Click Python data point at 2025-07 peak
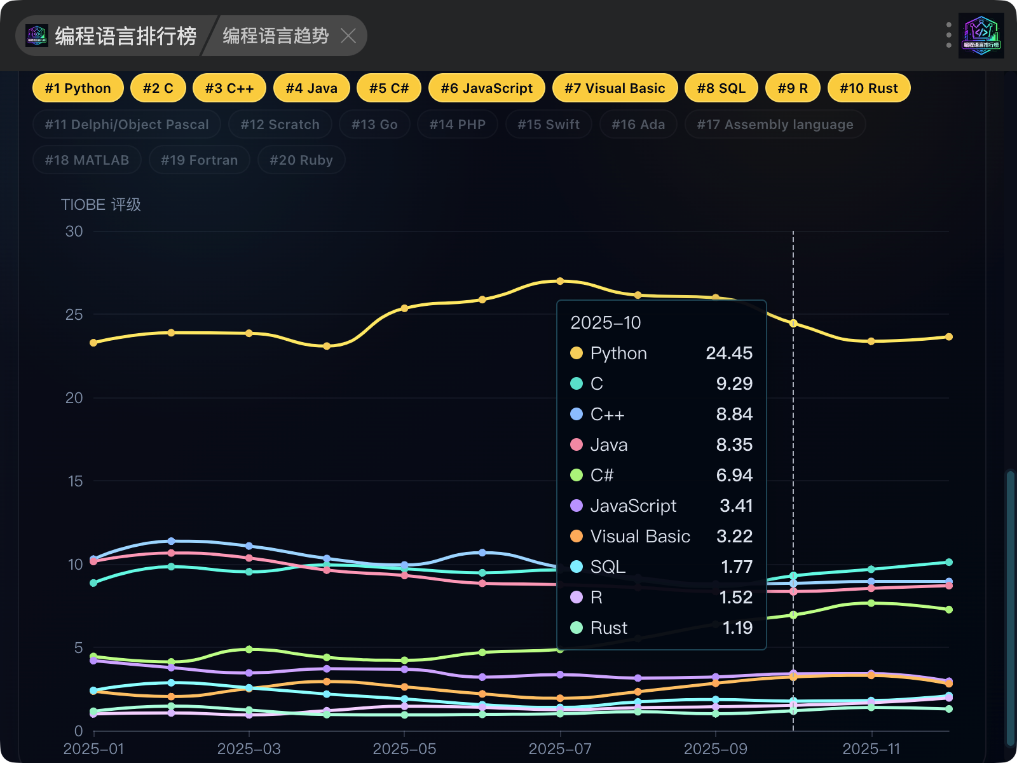This screenshot has width=1017, height=763. pos(560,281)
